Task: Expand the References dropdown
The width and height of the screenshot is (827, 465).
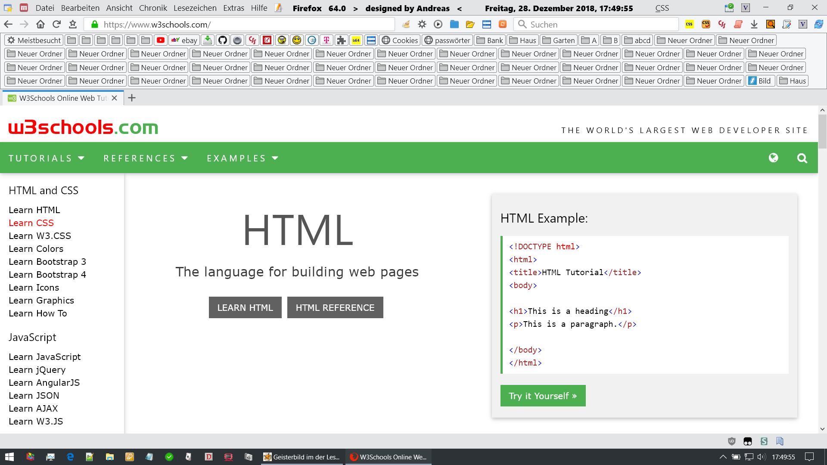Action: (x=146, y=158)
